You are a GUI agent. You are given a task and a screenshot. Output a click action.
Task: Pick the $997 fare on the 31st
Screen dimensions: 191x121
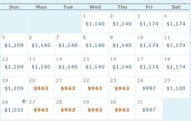[149, 110]
